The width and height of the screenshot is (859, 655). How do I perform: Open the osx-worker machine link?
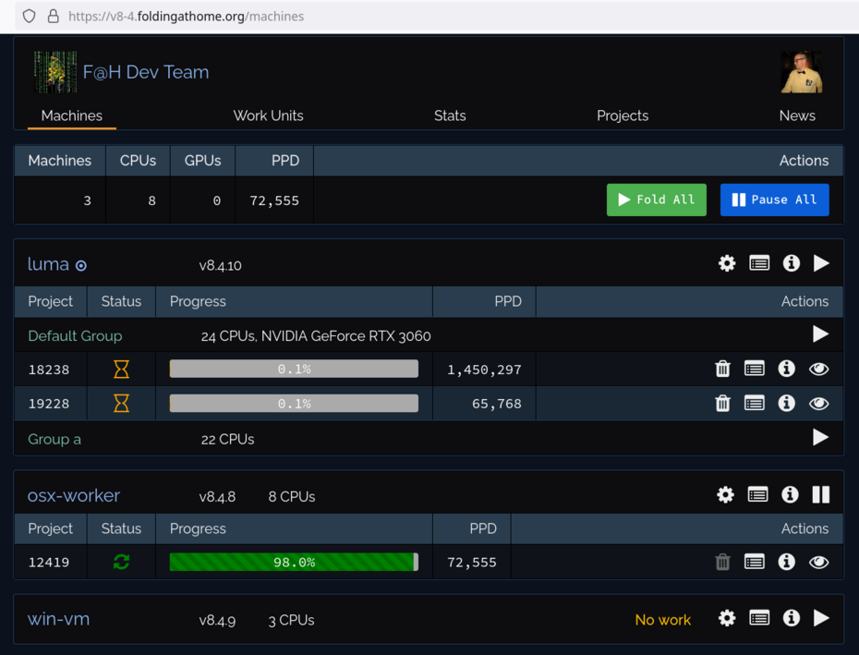click(73, 495)
